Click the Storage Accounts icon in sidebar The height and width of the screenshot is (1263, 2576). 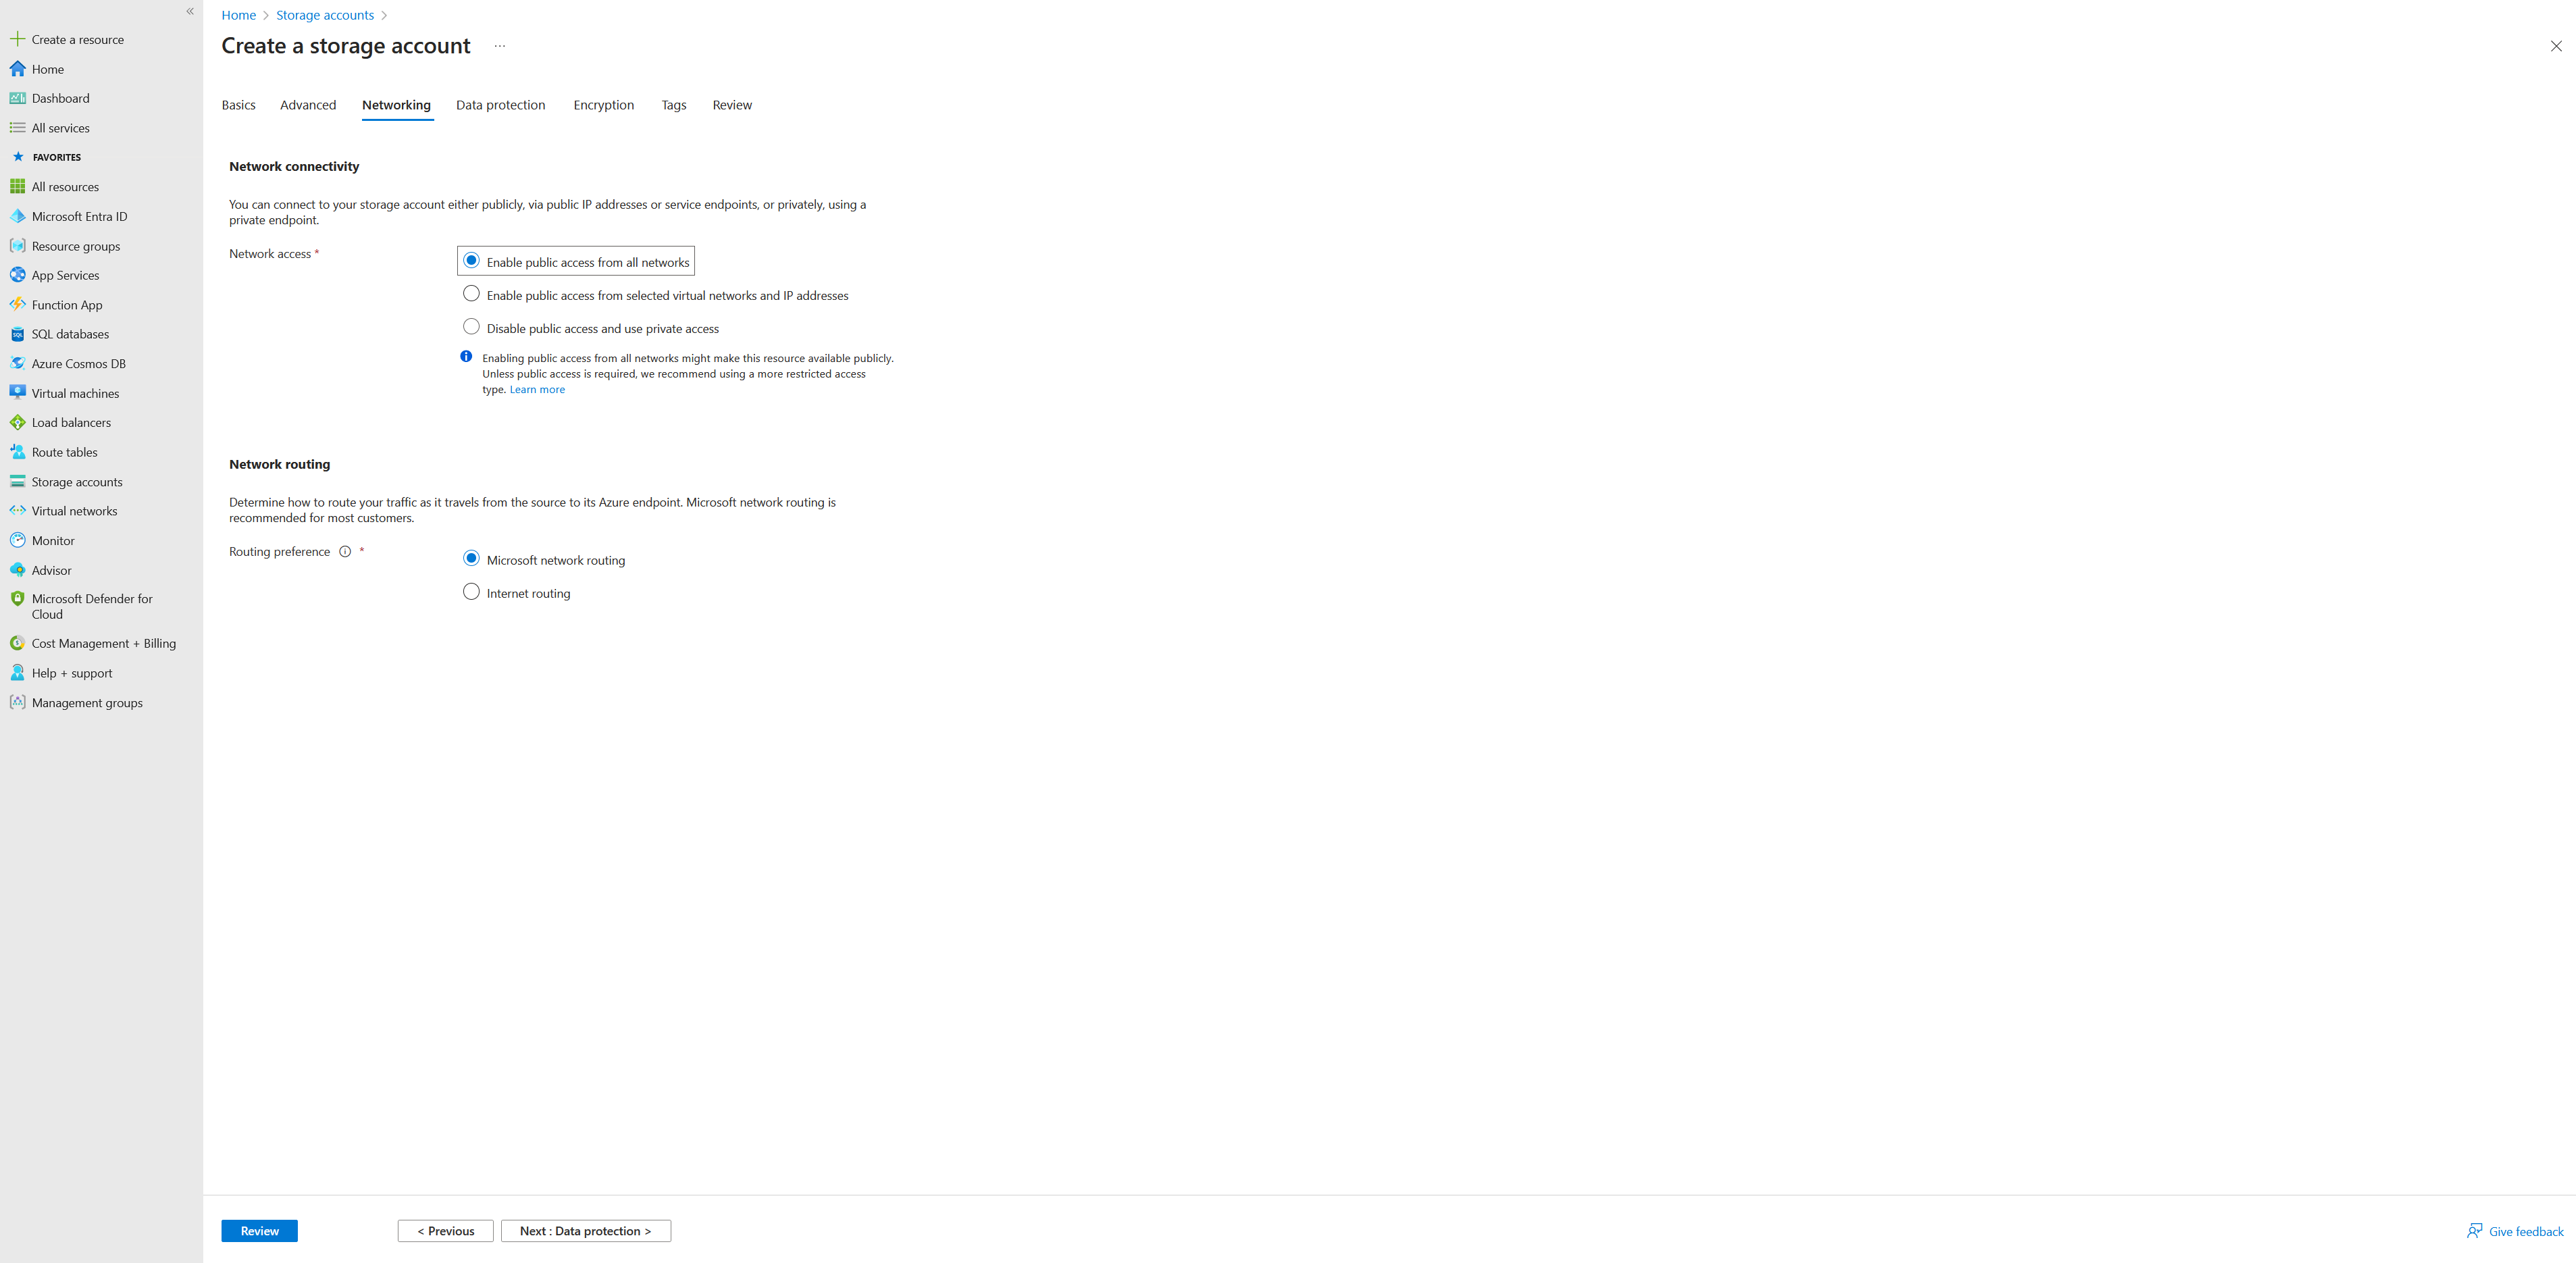pyautogui.click(x=18, y=481)
